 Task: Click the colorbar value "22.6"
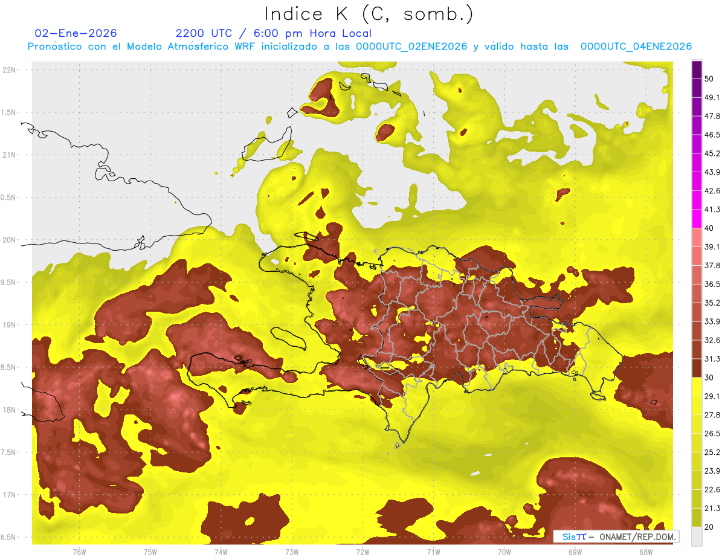tap(712, 490)
